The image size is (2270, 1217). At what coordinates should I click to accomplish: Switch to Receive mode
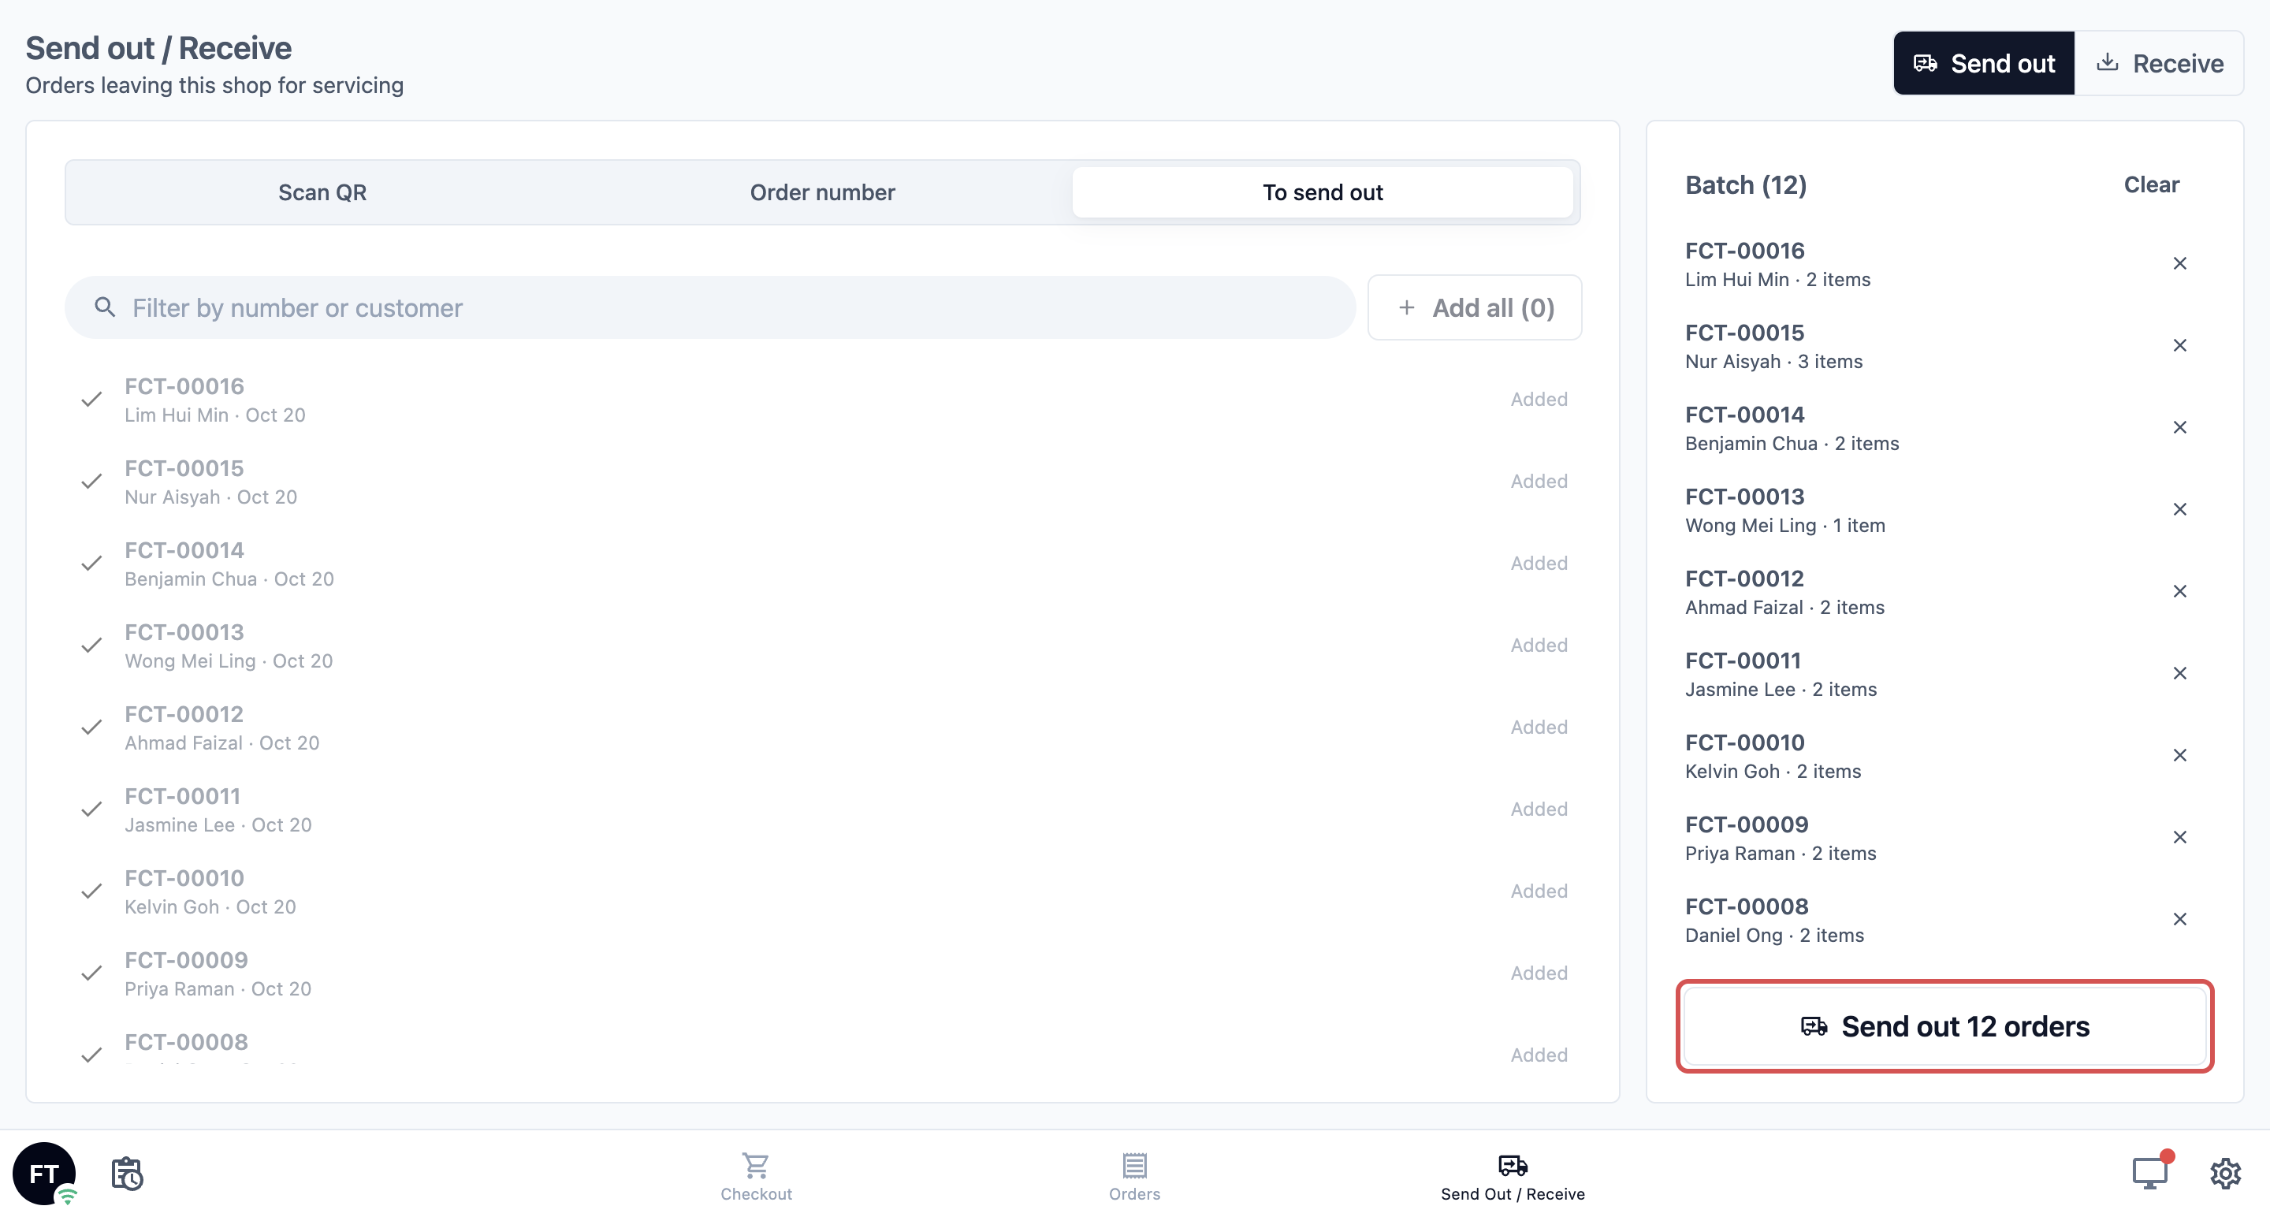(2159, 63)
